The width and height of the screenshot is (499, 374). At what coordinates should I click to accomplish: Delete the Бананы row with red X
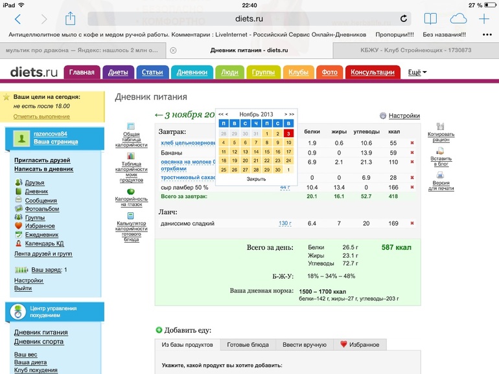click(x=412, y=153)
